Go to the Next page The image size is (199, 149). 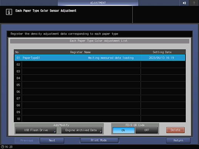pyautogui.click(x=52, y=141)
